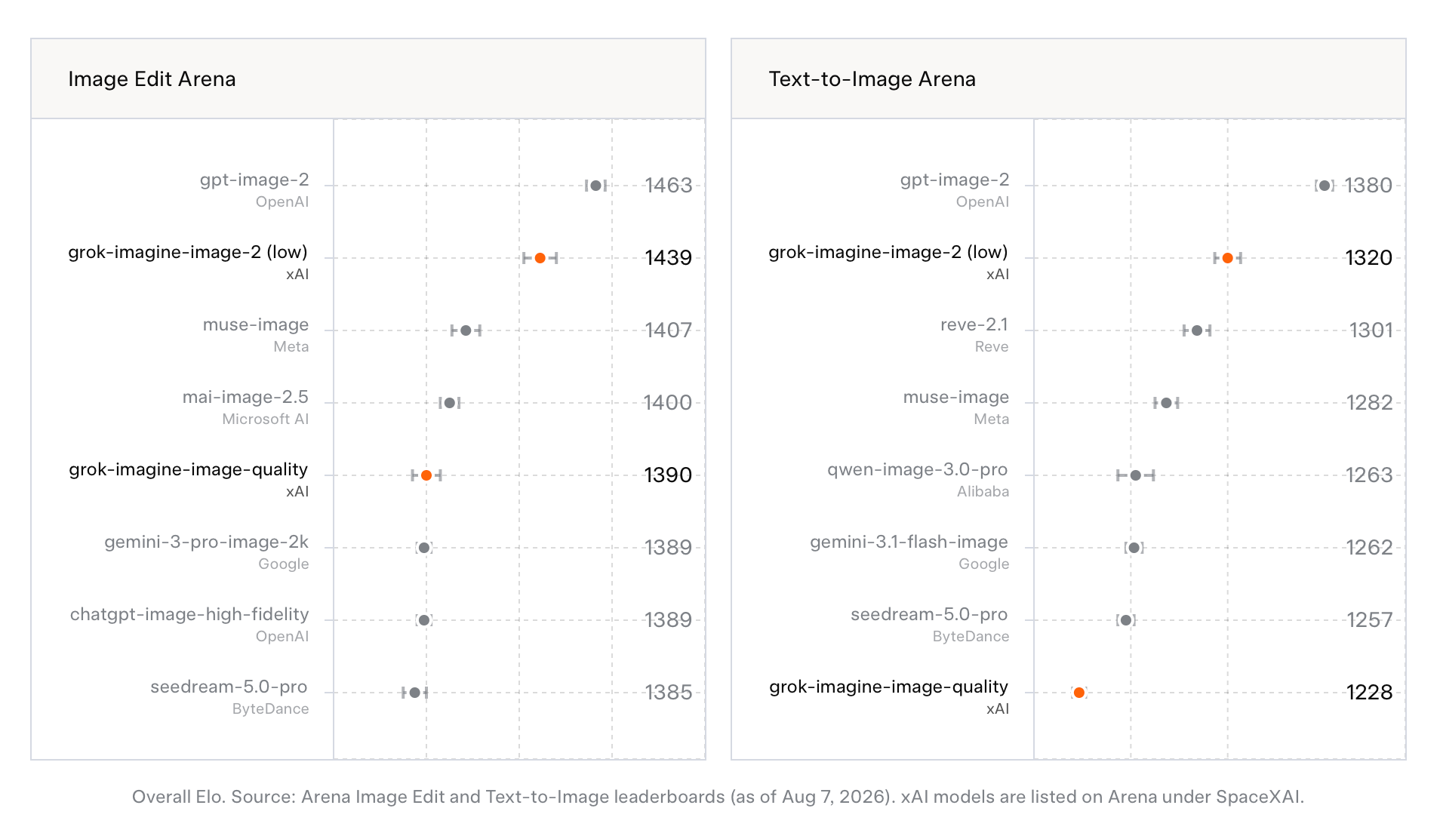The height and width of the screenshot is (839, 1440).
Task: Click the "Microsoft AI" provider label
Action: 266,419
